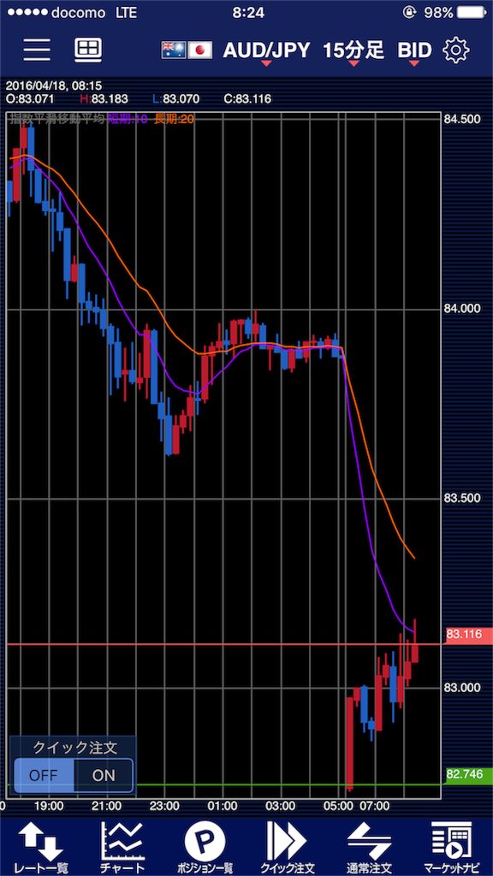Image resolution: width=493 pixels, height=876 pixels.
Task: Open チャート chart tab
Action: (122, 848)
